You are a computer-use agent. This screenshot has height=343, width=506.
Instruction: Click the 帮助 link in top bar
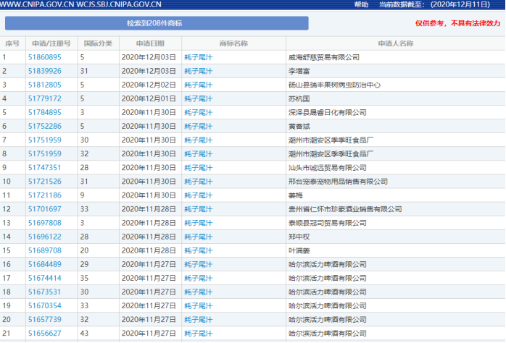361,4
